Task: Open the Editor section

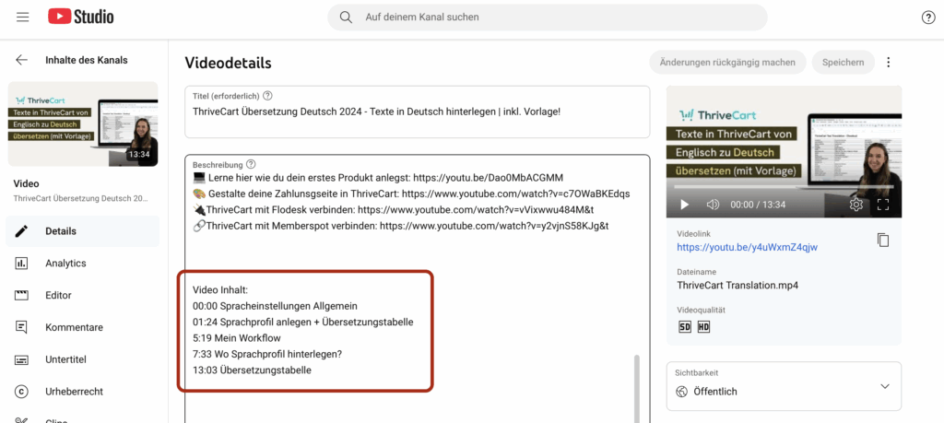Action: click(x=82, y=296)
